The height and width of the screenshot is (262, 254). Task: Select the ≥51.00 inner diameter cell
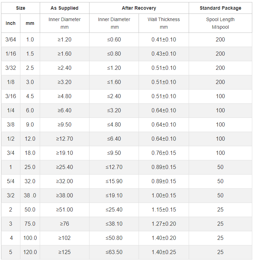point(64,210)
